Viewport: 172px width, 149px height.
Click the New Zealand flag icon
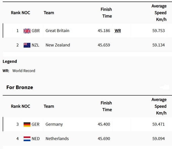coord(27,45)
